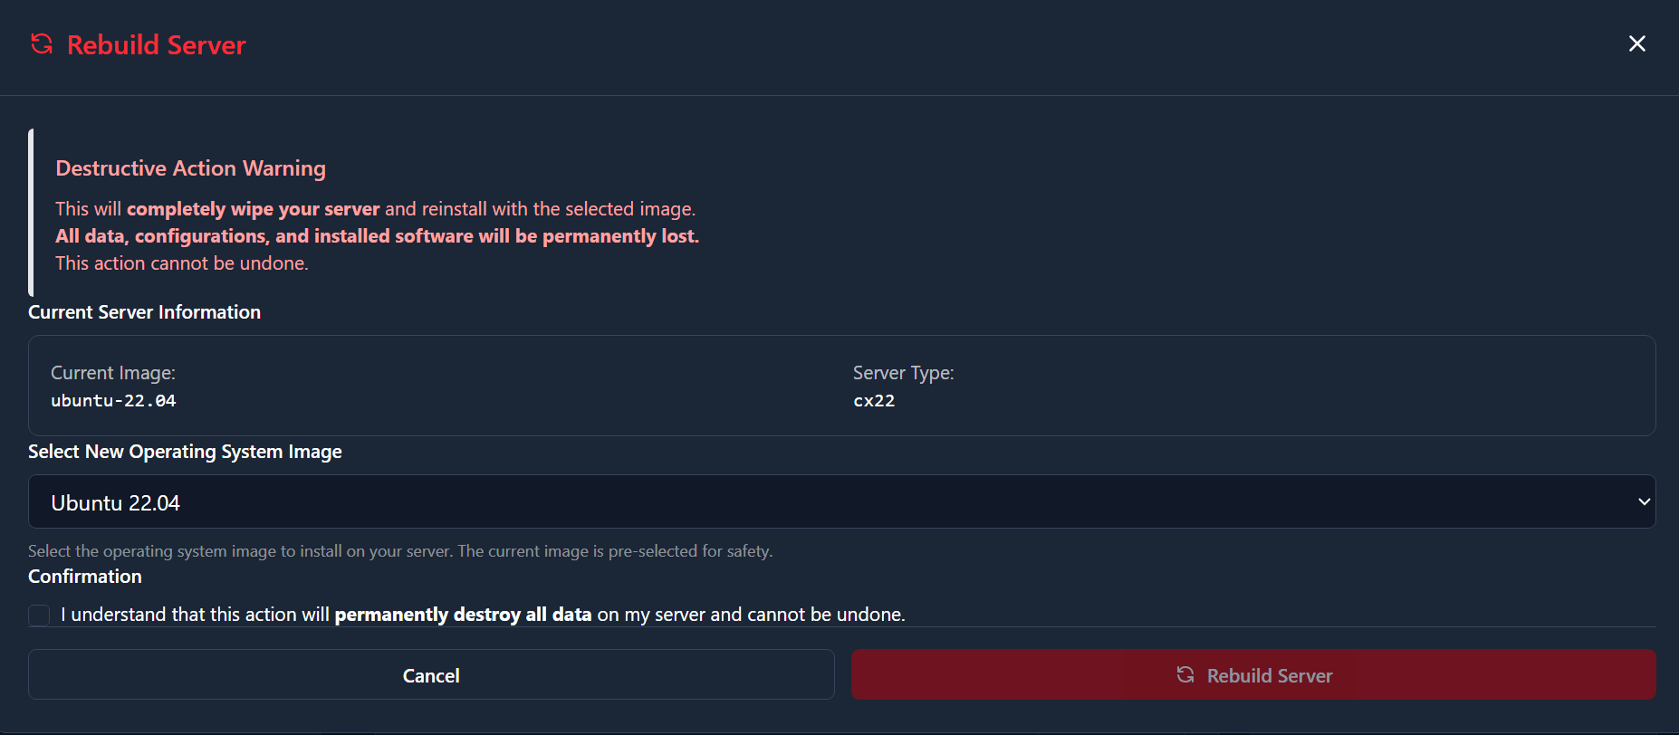Click the Current Image field label

tap(113, 373)
